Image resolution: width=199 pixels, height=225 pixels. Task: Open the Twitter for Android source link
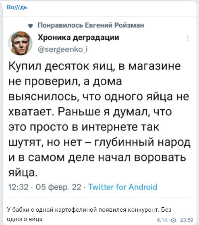pyautogui.click(x=123, y=187)
